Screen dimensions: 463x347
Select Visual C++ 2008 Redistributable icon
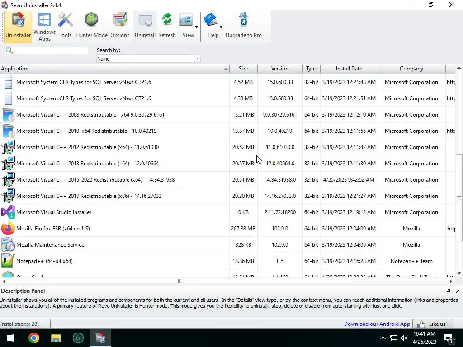8,115
